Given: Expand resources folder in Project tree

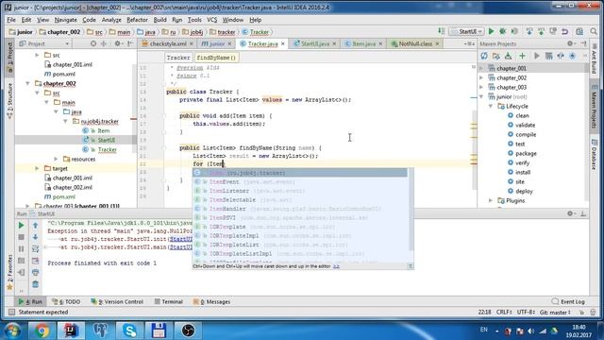Looking at the screenshot, I should point(57,159).
